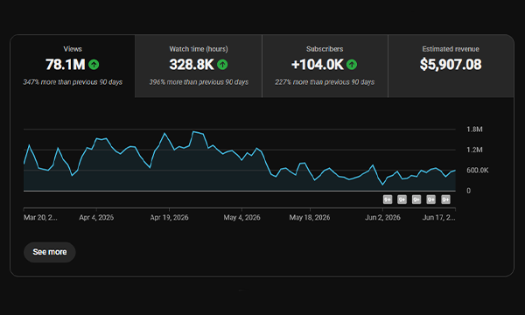The height and width of the screenshot is (315, 525).
Task: Click the Apr 4, 2026 axis label
Action: [96, 218]
